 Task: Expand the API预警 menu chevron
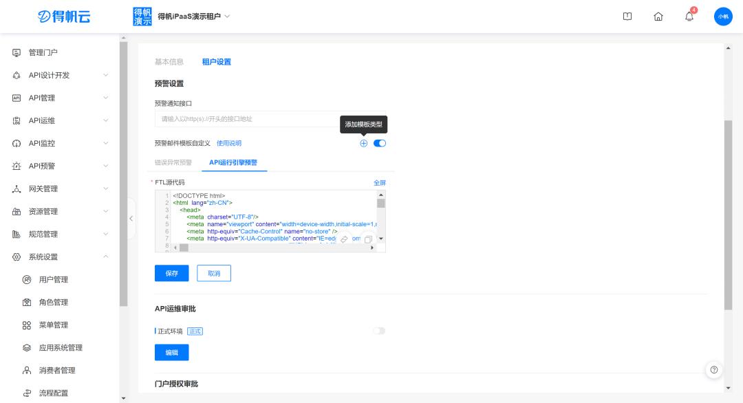coord(106,166)
